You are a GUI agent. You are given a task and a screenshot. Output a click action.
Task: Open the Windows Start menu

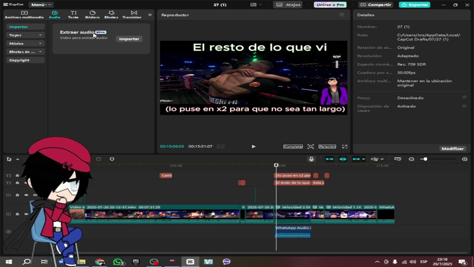[9, 262]
